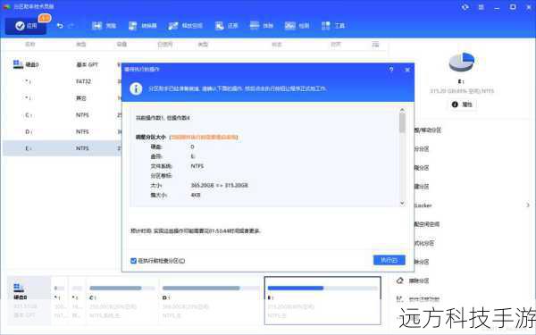This screenshot has height=335, width=536.
Task: Click the Disk 0 icon in the partition list
Action: [18, 64]
